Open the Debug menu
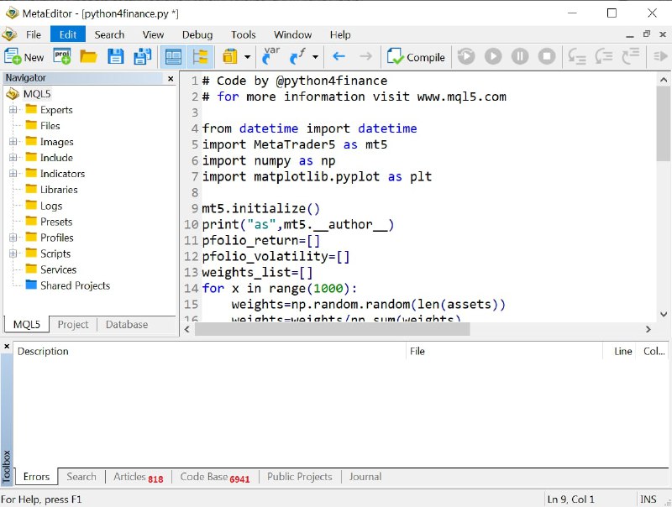This screenshot has height=507, width=672. point(197,34)
